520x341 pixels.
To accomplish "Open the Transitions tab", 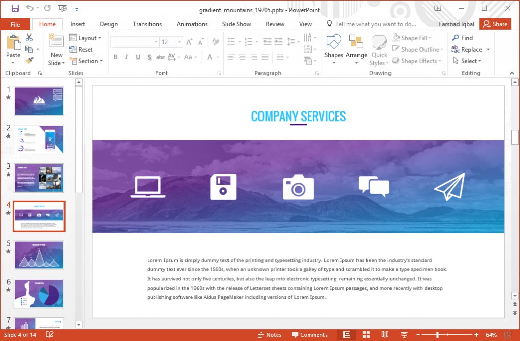I will coord(147,24).
